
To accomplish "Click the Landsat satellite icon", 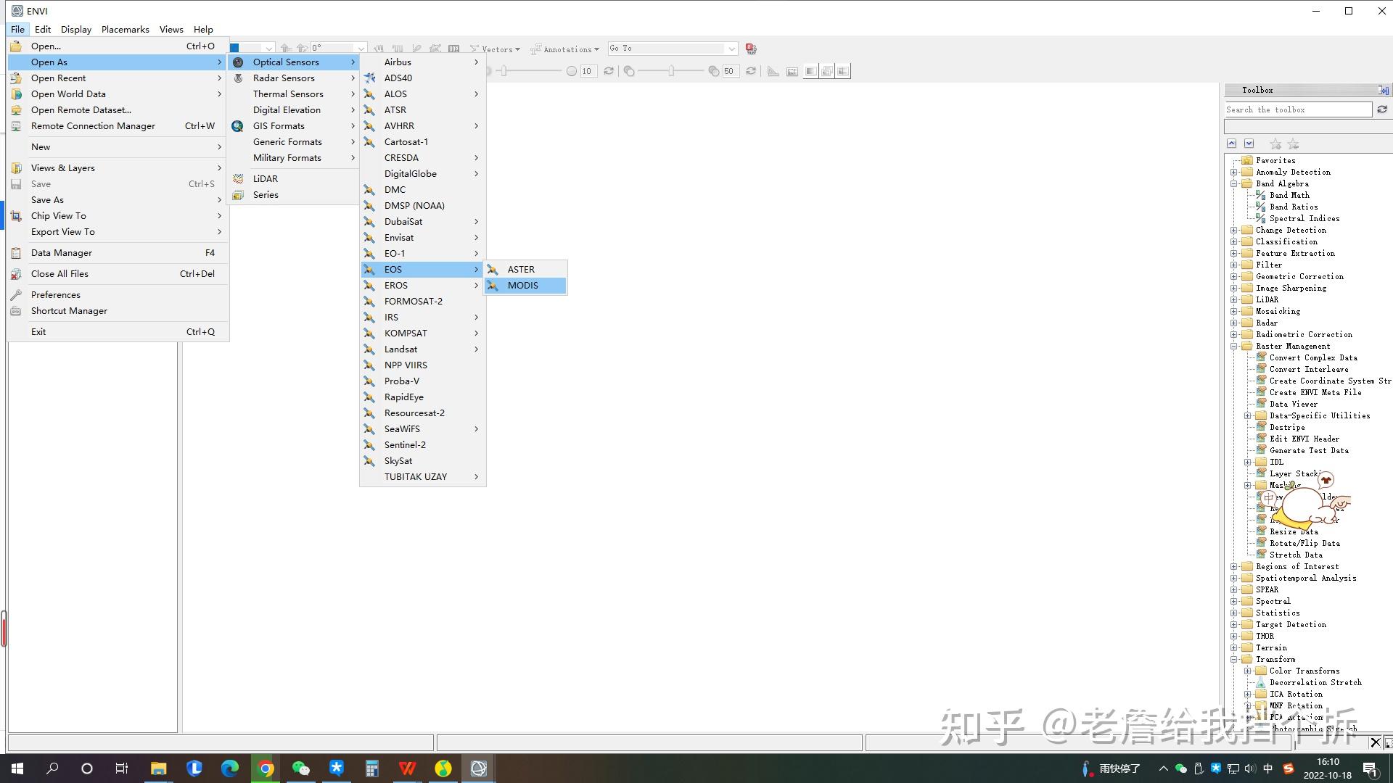I will (x=369, y=349).
